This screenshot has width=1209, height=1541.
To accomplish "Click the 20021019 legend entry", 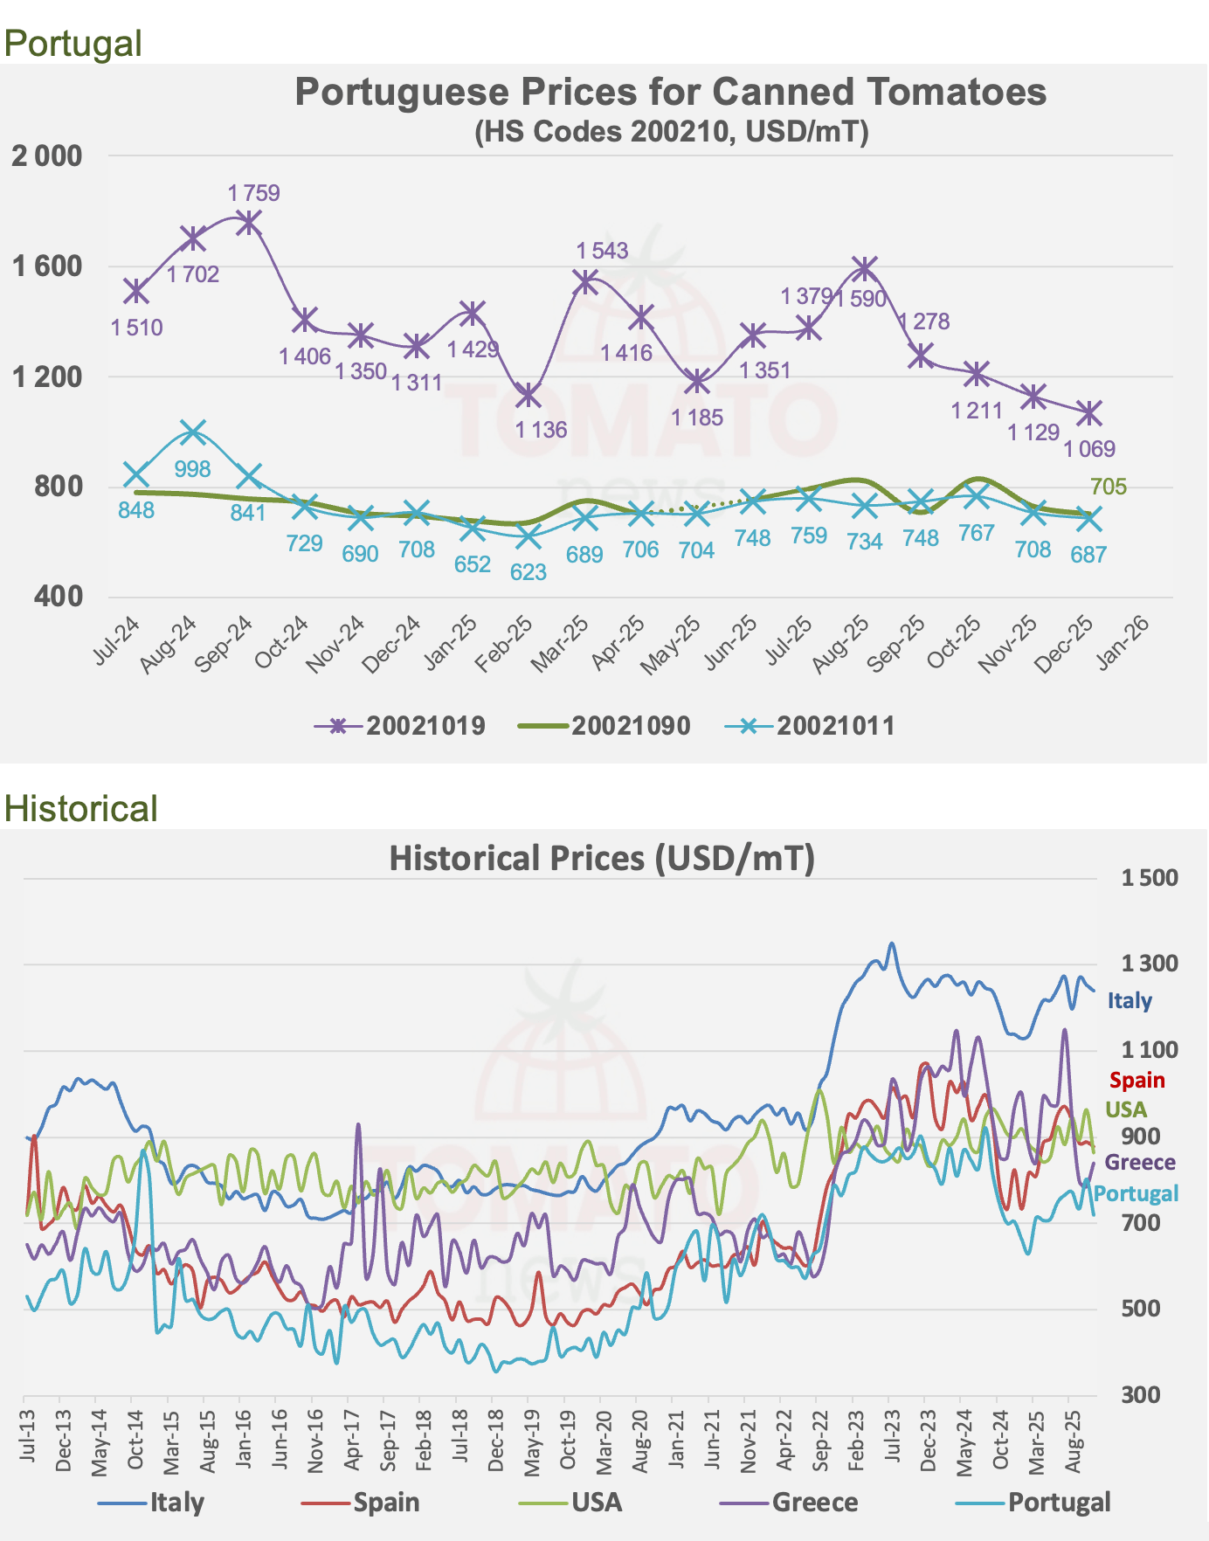I will pyautogui.click(x=400, y=726).
